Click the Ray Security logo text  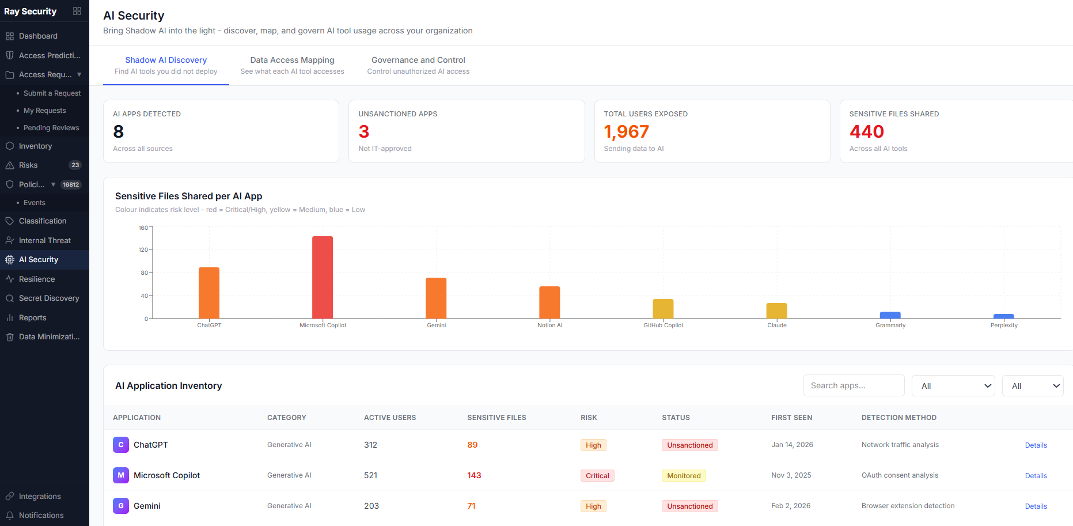coord(31,12)
